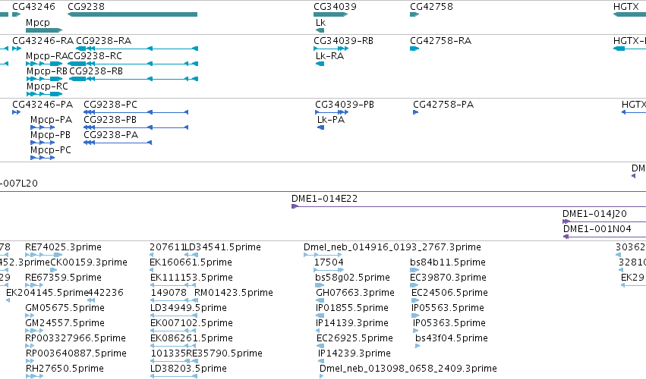This screenshot has height=380, width=646.
Task: Select the CG43246 gene label
Action: coord(33,7)
